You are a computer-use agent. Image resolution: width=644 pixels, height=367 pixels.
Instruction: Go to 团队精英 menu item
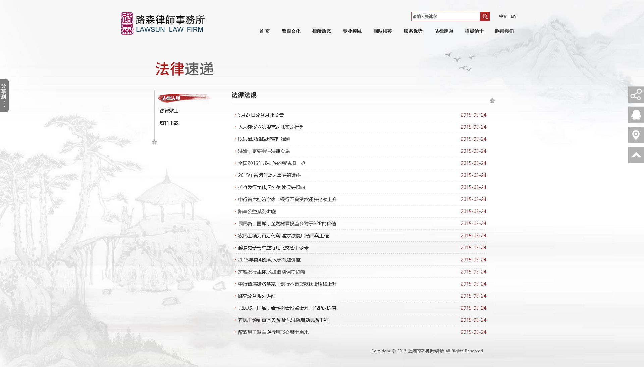click(x=382, y=31)
